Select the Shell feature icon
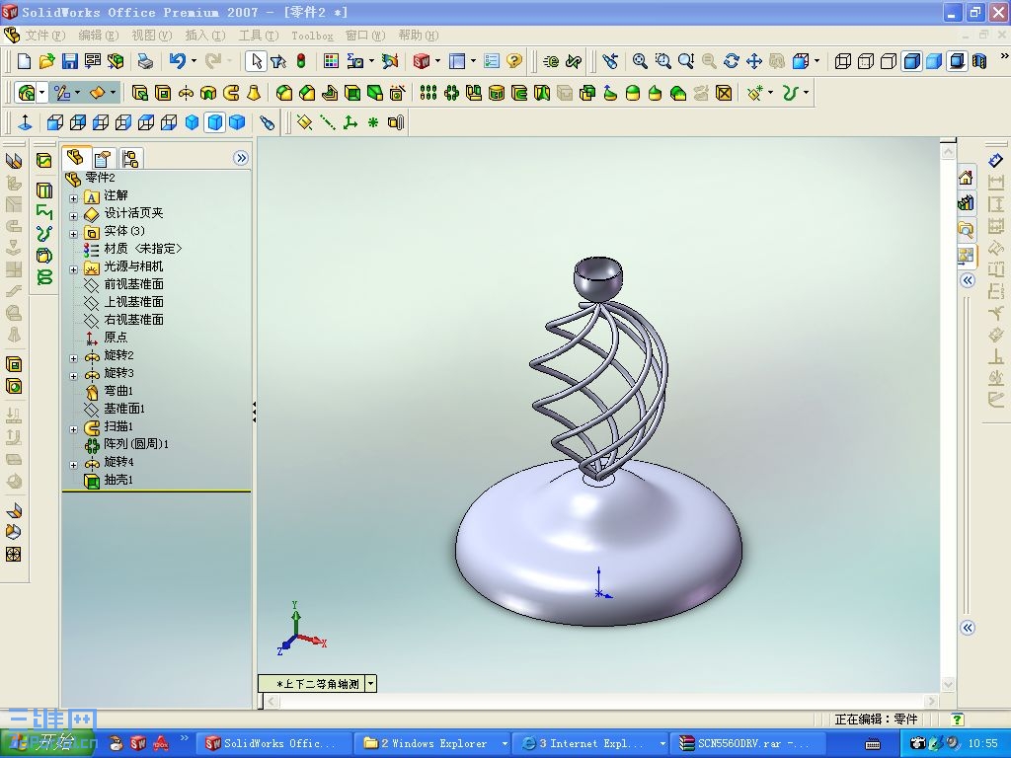The height and width of the screenshot is (758, 1011). tap(352, 93)
